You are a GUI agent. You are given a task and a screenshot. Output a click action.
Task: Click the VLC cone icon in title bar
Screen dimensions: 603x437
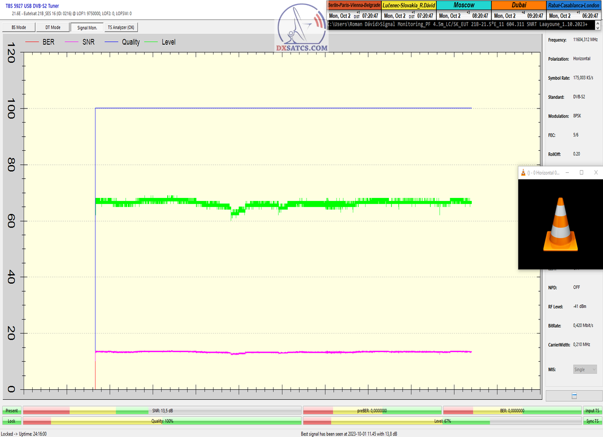524,173
